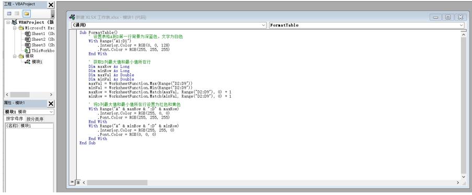Click the View Object icon in Project panel
Viewport: 472px width, 195px height.
pyautogui.click(x=17, y=14)
